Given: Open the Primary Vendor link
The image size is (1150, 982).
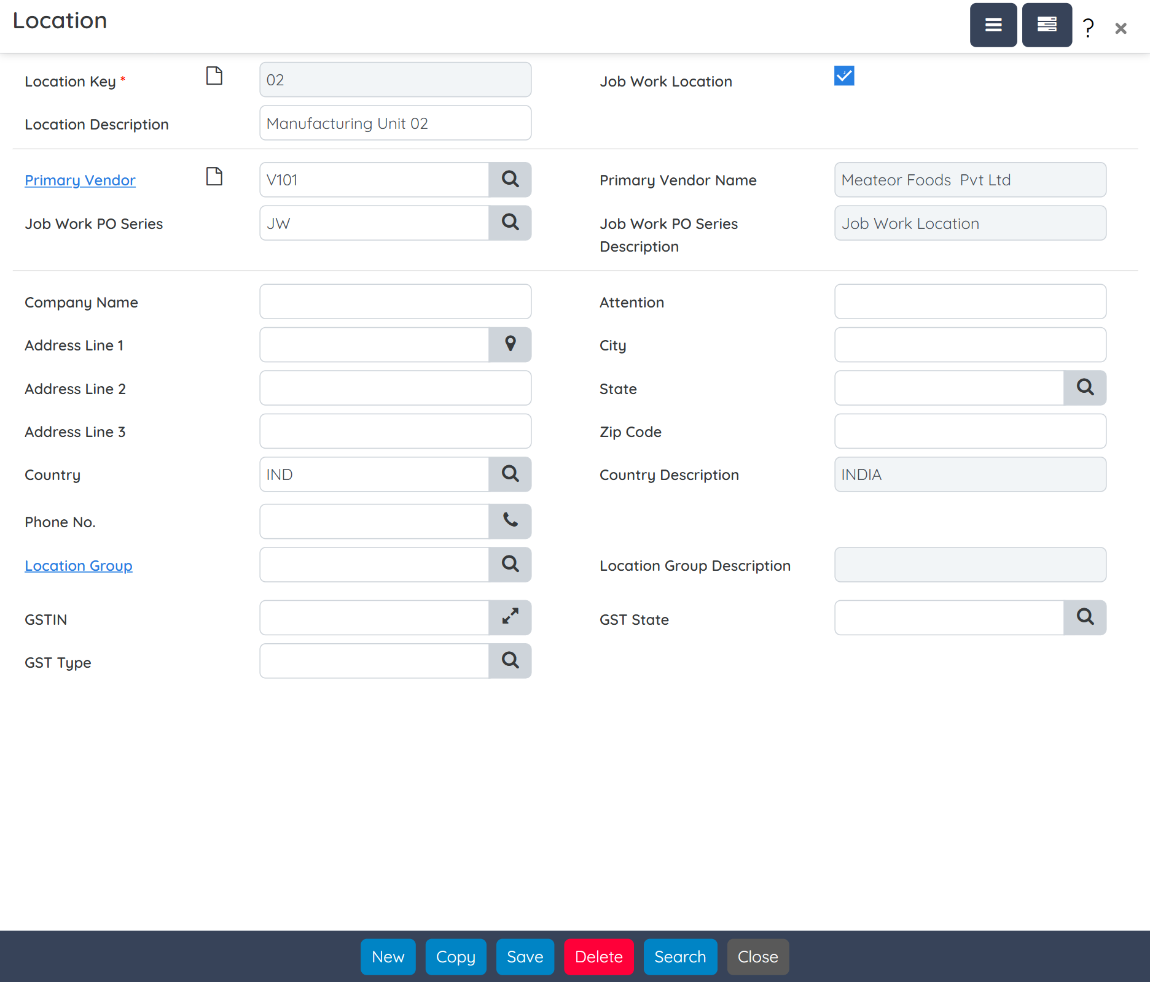Looking at the screenshot, I should pyautogui.click(x=80, y=180).
